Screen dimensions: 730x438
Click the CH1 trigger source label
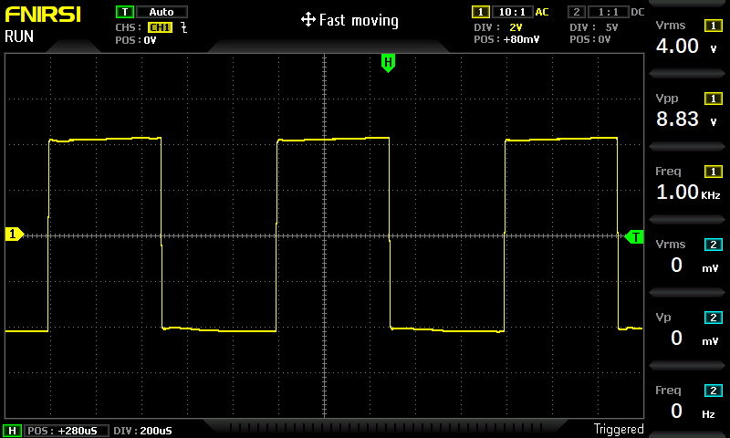tap(160, 27)
